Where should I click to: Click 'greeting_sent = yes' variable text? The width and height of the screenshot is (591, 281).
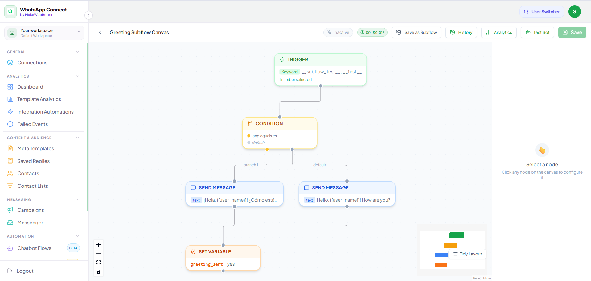click(x=212, y=264)
